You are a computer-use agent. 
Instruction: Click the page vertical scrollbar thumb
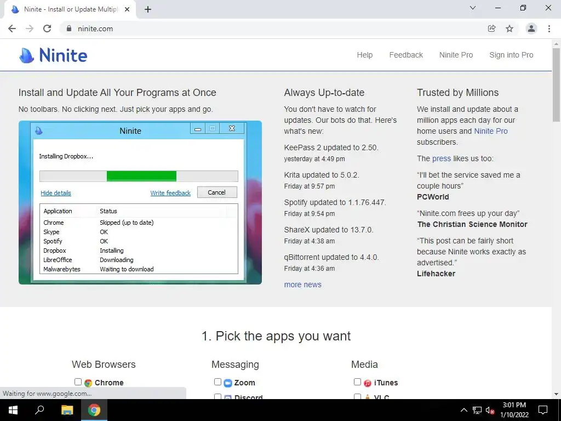point(556,85)
